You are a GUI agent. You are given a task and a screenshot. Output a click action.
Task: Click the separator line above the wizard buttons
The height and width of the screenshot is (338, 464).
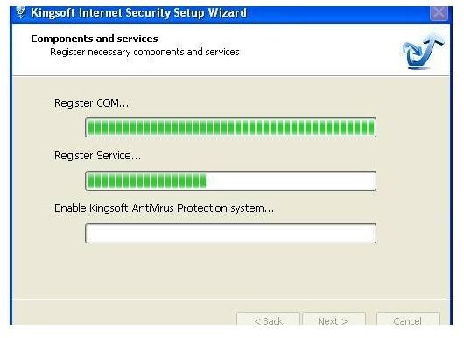(x=231, y=299)
